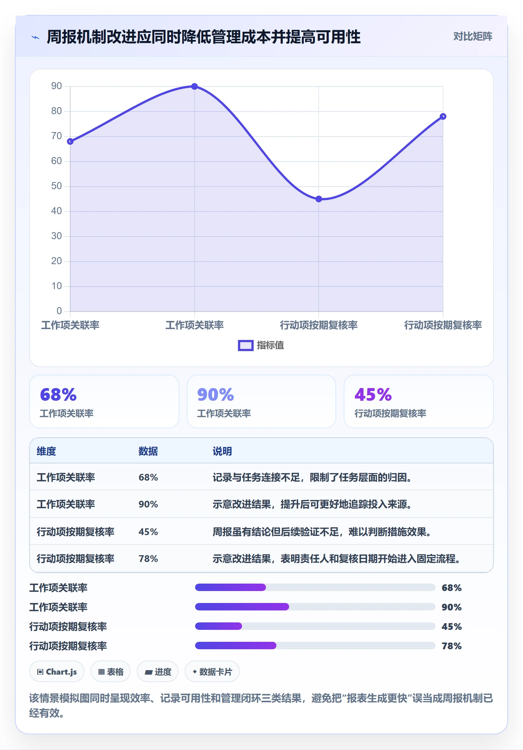Screen dimensions: 523x750
Task: Click the 说明 table column header
Action: (222, 451)
